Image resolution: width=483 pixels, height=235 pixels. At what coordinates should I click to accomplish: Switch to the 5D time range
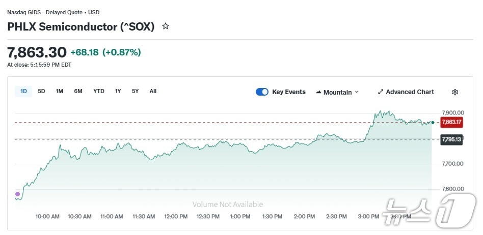(42, 92)
